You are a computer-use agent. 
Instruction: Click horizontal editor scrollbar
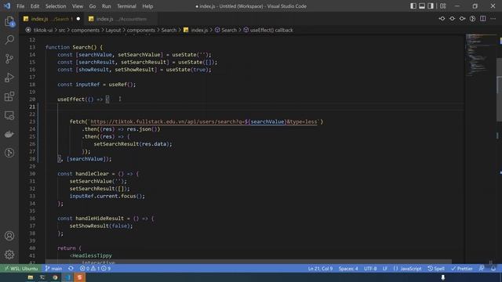coord(249,262)
